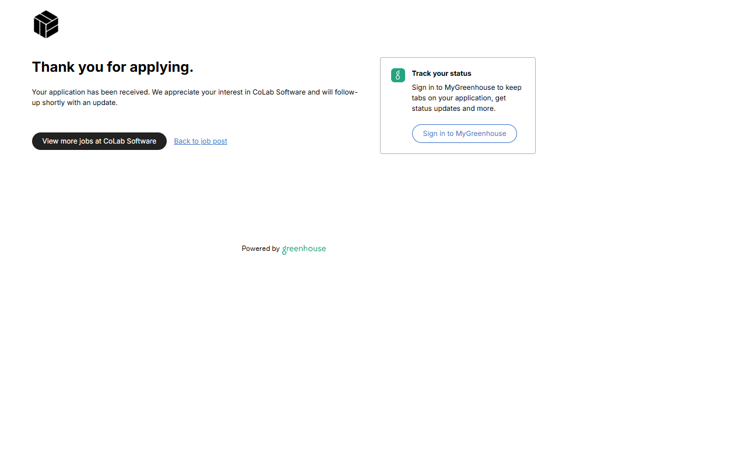Click the word 'MyGreenhouse' in the card description

tap(469, 88)
